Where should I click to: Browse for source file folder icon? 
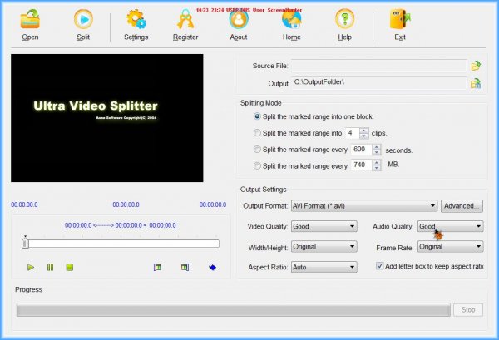coord(476,66)
